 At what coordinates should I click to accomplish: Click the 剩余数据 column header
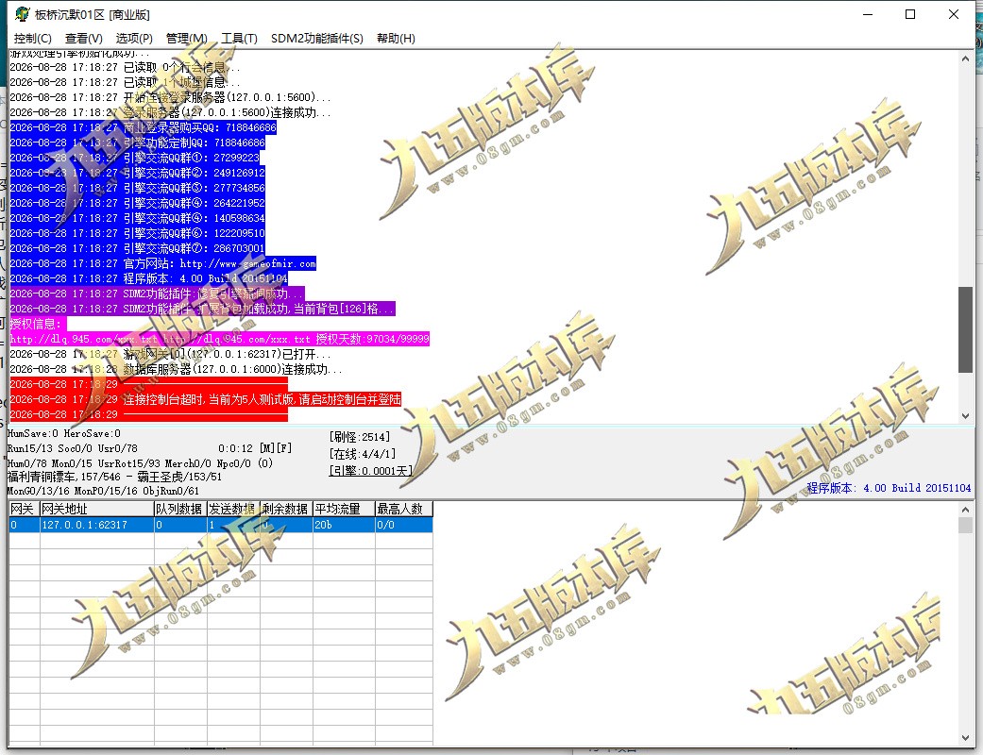click(x=286, y=509)
